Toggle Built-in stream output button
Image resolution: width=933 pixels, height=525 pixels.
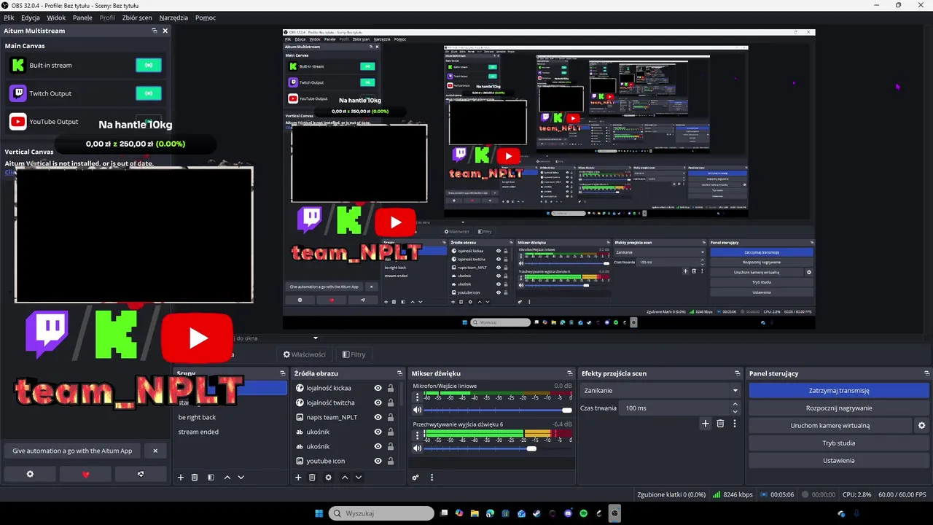pos(149,66)
